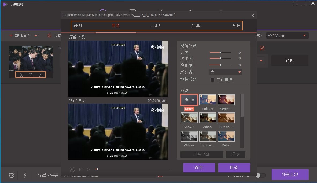Enable 自动增强 video enhancement
Screen dimensions: 317x183
212,79
